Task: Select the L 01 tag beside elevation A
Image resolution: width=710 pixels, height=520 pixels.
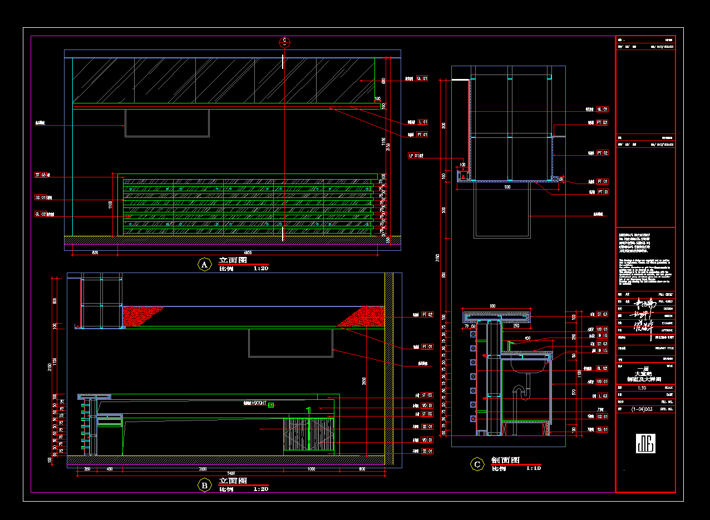Action: (423, 122)
